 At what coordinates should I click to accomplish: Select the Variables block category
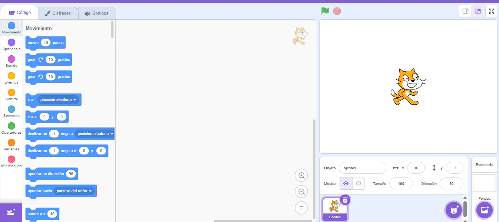point(11,145)
